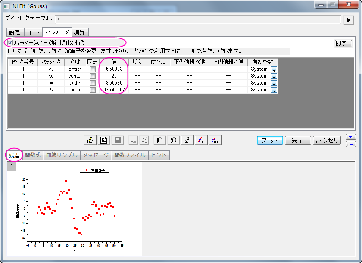Click the NLFit window title icon

(x=7, y=6)
